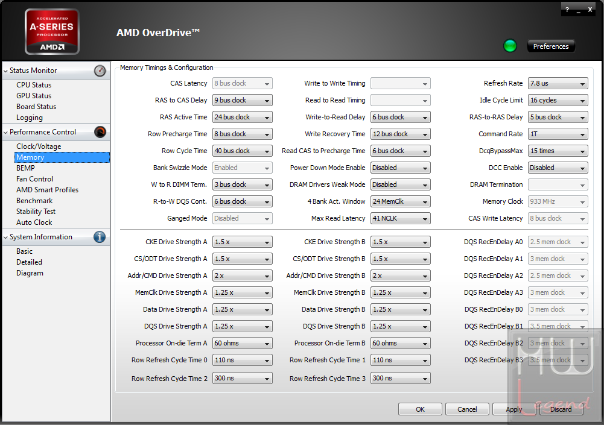This screenshot has width=604, height=425.
Task: Collapse the Performance Control section
Action: tap(5, 133)
